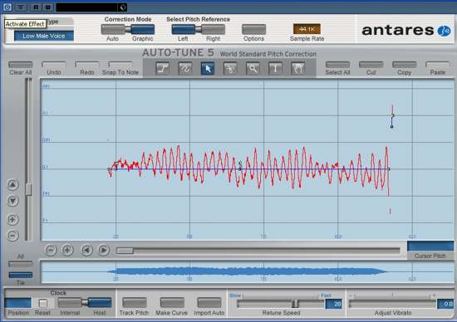457x322 pixels.
Task: Click the Write automation W button
Action: pyautogui.click(x=48, y=7)
